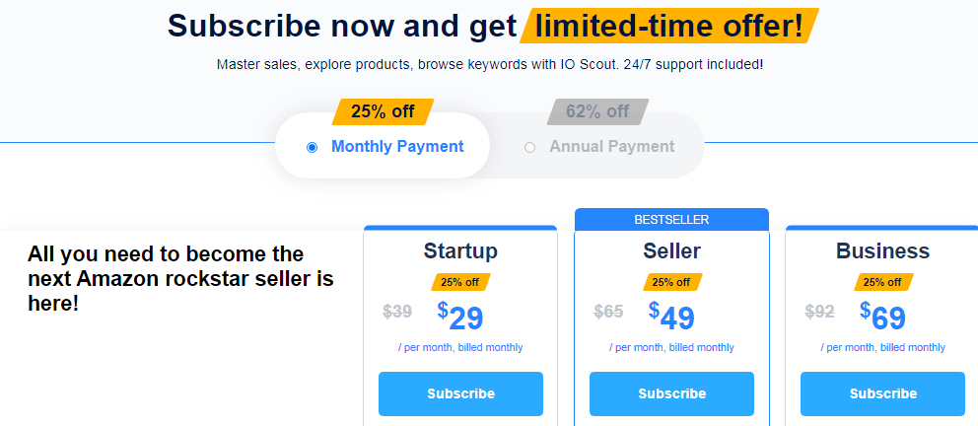Click the $49 Seller price
Screen dimensions: 978x426
(671, 317)
